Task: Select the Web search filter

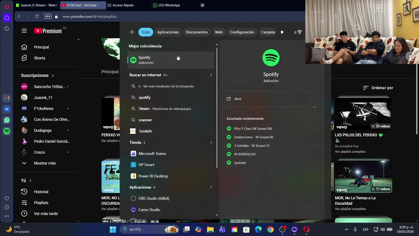Action: point(219,32)
